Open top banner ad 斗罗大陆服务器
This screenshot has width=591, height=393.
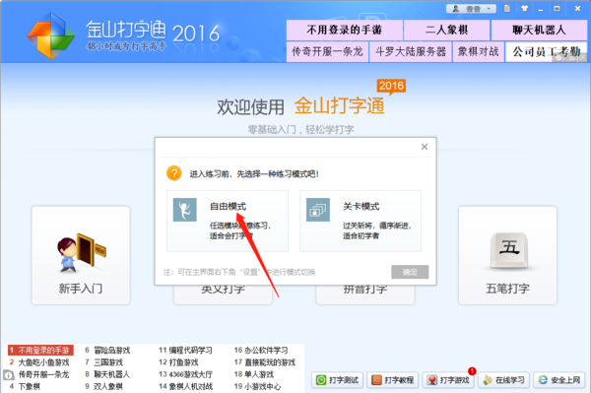(411, 51)
